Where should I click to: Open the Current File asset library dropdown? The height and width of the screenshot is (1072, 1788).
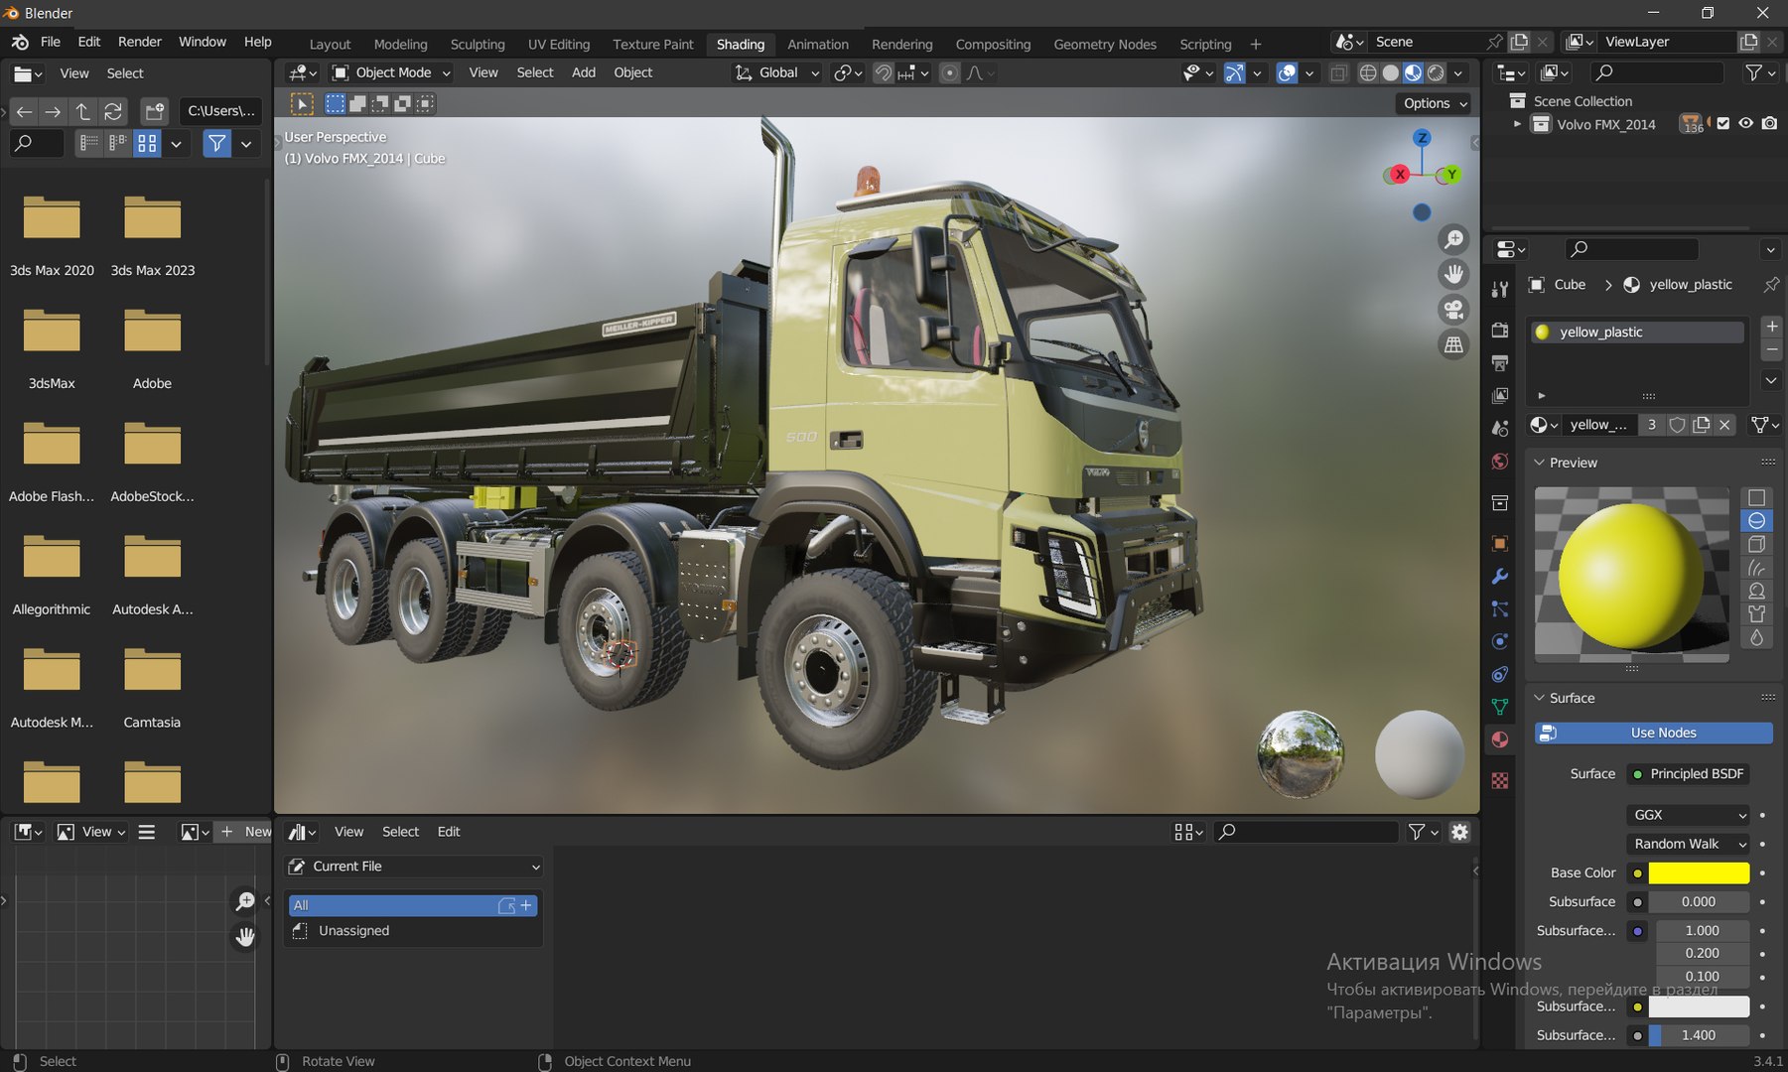click(414, 867)
